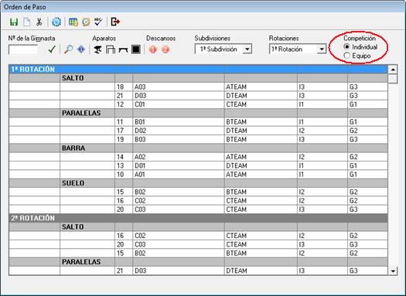Image resolution: width=406 pixels, height=296 pixels.
Task: Click SALTO header under 2ª Rotación
Action: (x=198, y=227)
